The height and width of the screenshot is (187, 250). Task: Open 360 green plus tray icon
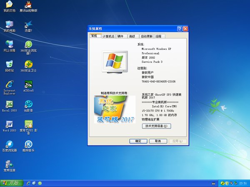222,183
